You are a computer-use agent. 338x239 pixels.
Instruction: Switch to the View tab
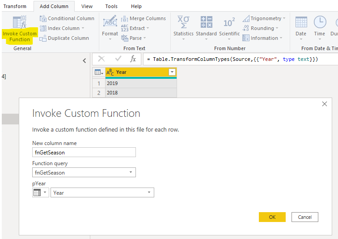click(87, 6)
